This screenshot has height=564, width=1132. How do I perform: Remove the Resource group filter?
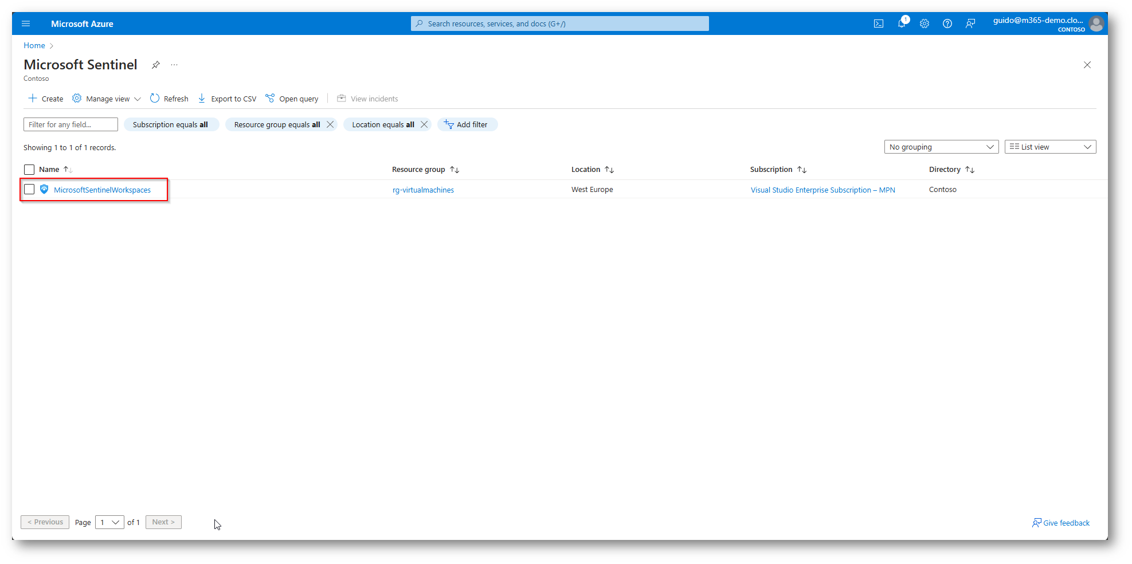(330, 124)
